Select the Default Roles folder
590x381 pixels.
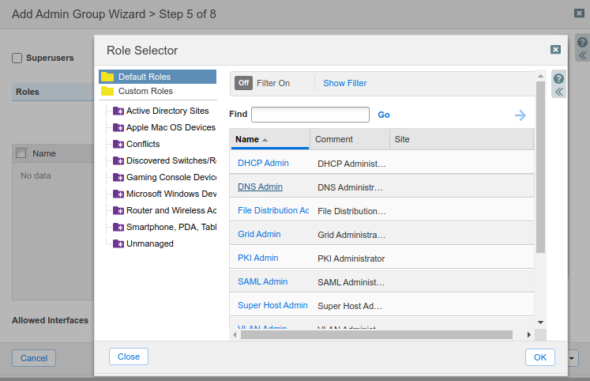pos(144,77)
